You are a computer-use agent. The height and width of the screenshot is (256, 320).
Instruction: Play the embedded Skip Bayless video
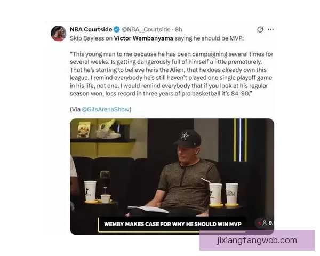point(172,177)
